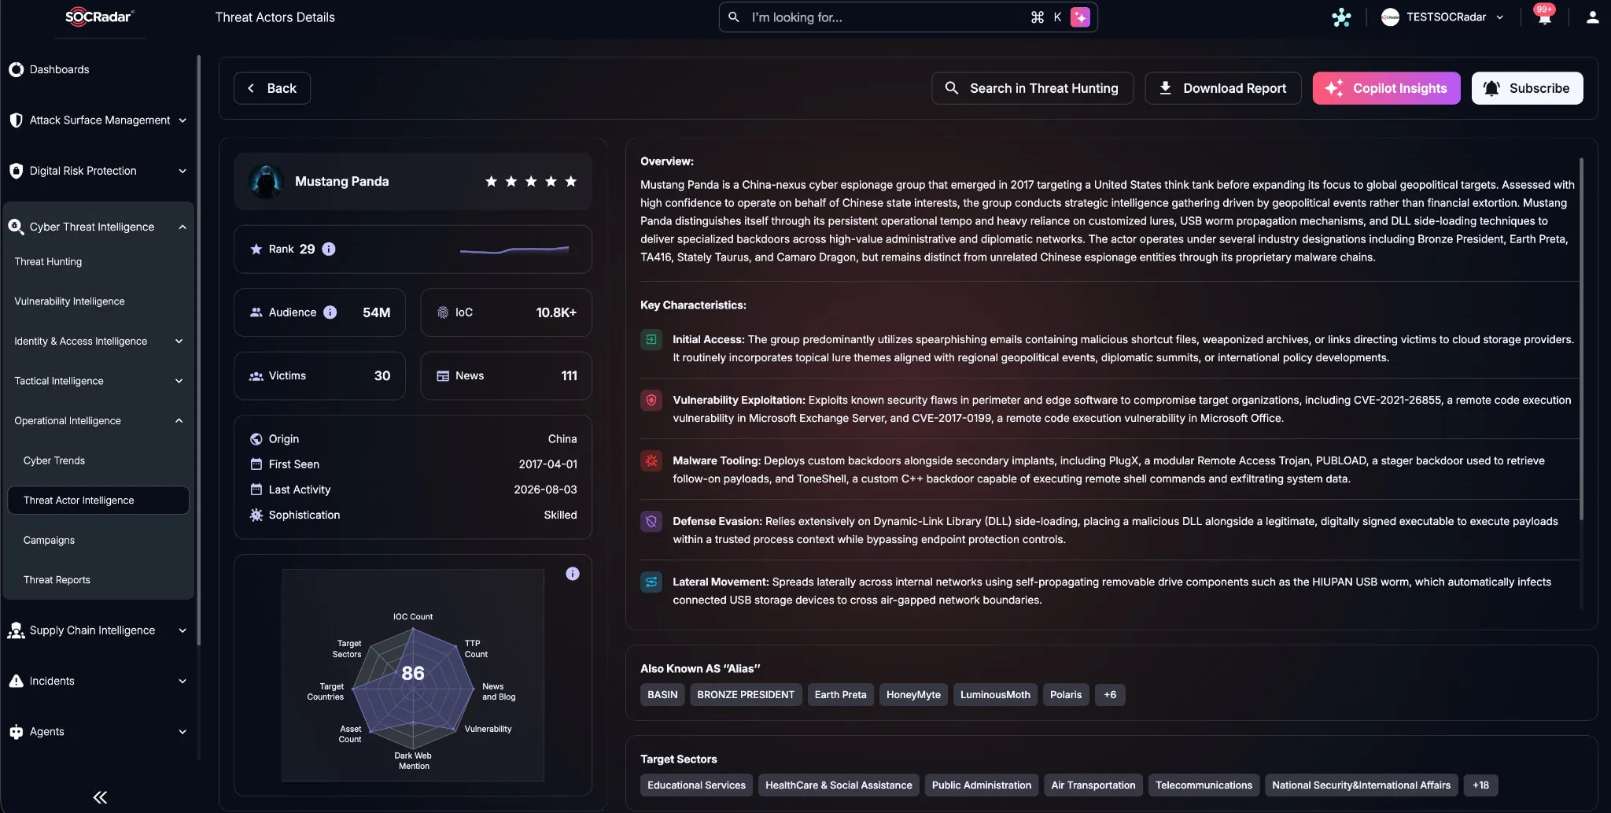Click the Mustang Panda avatar image

pyautogui.click(x=266, y=182)
